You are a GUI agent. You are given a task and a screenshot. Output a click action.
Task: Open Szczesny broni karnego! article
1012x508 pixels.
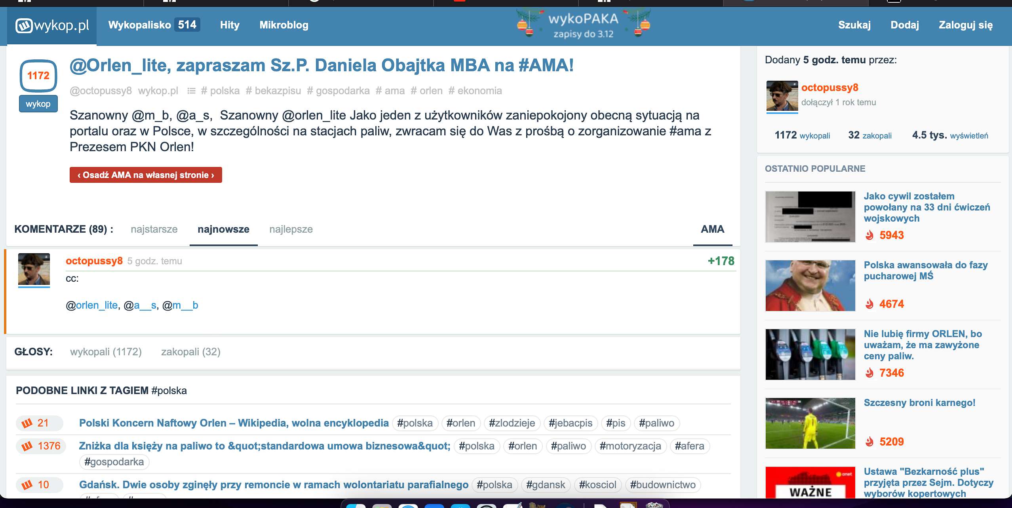(x=919, y=402)
